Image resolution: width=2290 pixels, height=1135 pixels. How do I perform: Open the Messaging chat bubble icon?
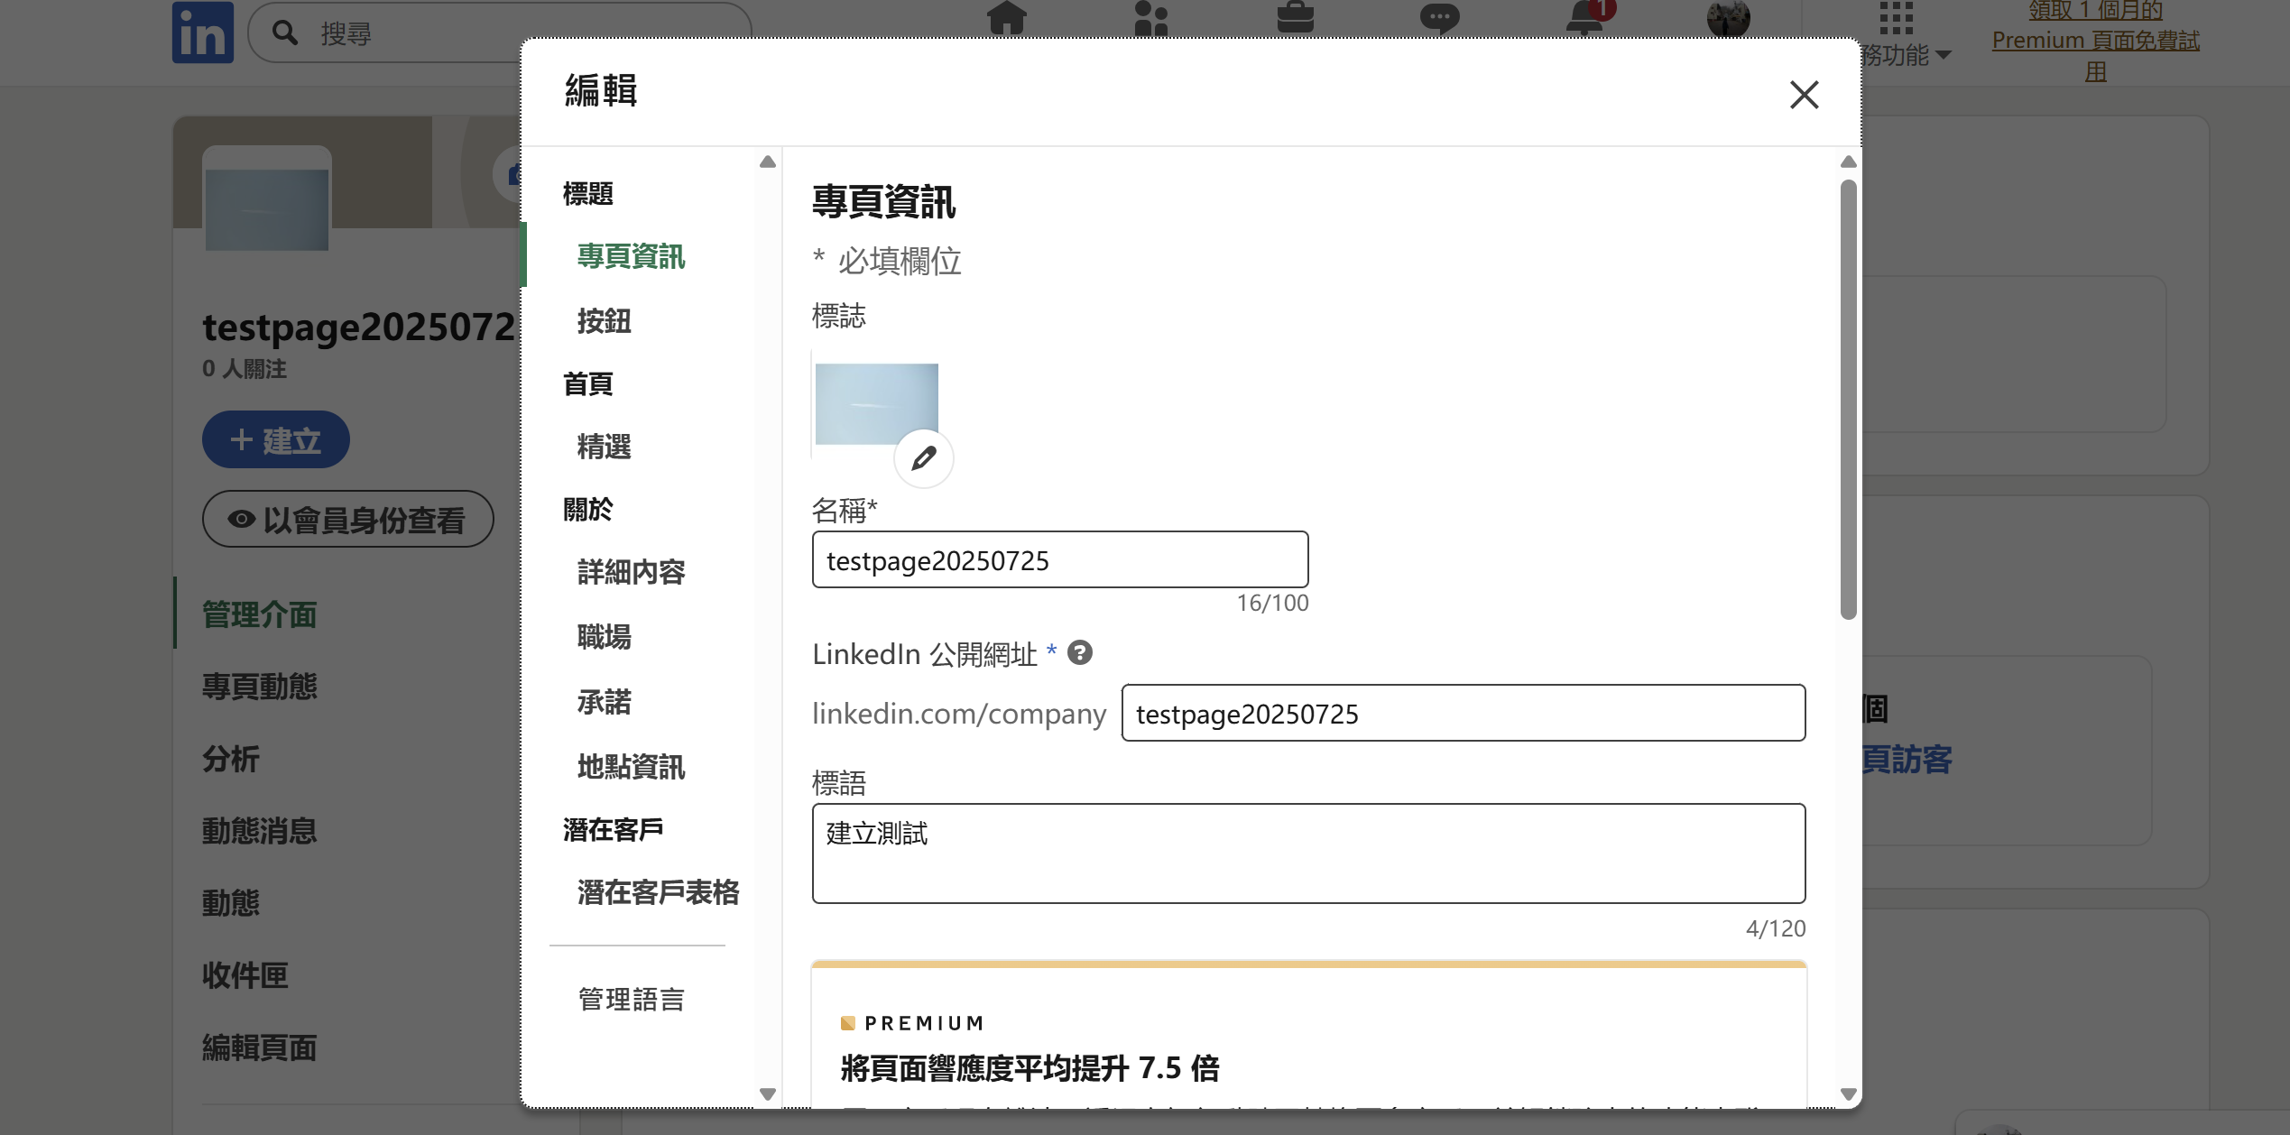click(1439, 18)
